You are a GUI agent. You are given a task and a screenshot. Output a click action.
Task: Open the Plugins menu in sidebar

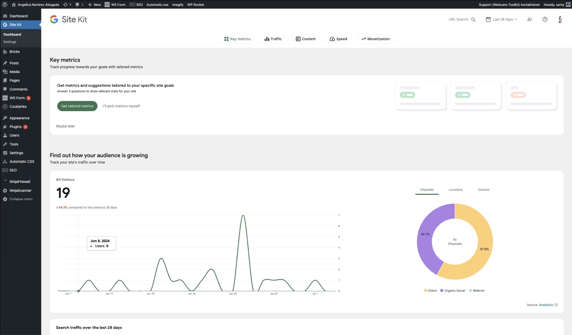coord(15,127)
